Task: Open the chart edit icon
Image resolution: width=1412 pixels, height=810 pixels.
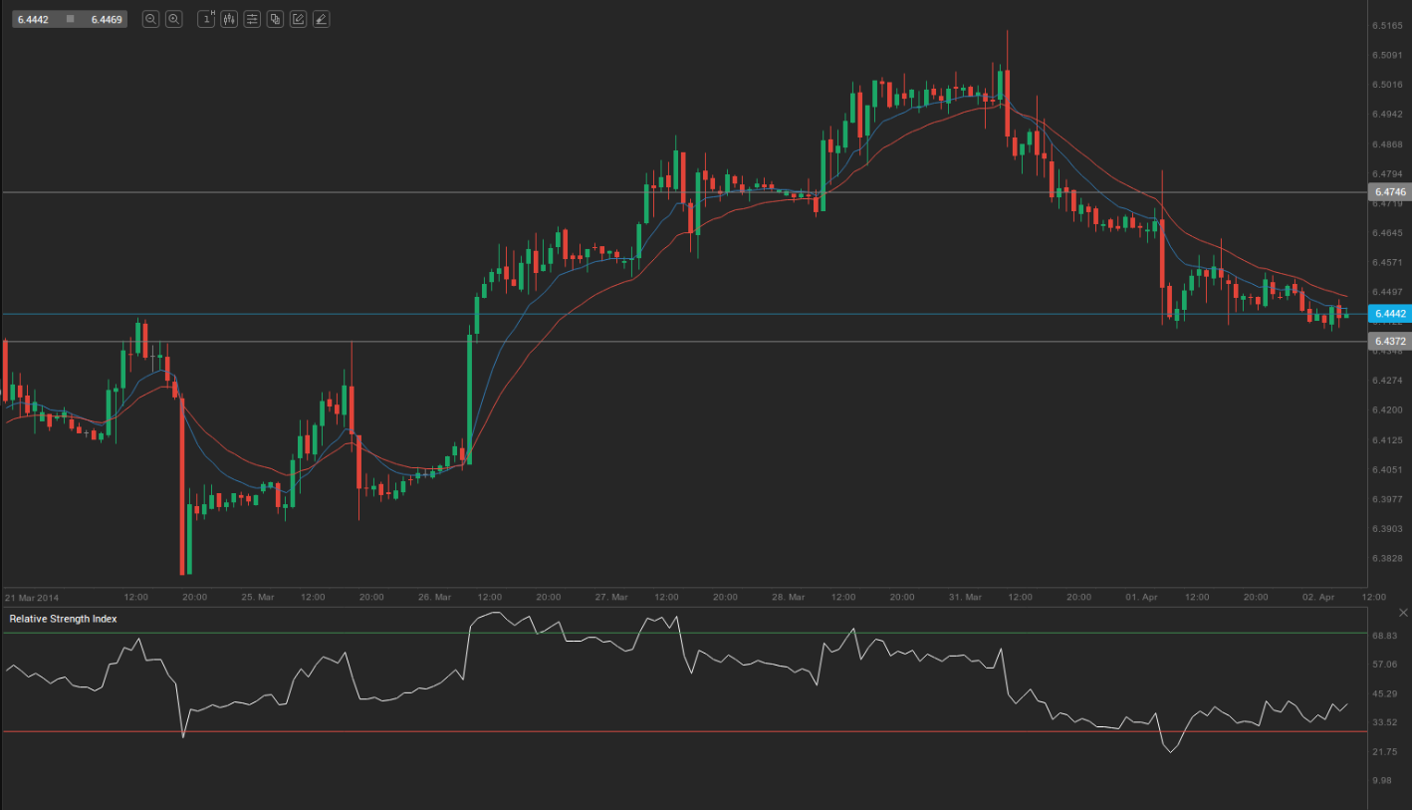Action: click(298, 18)
